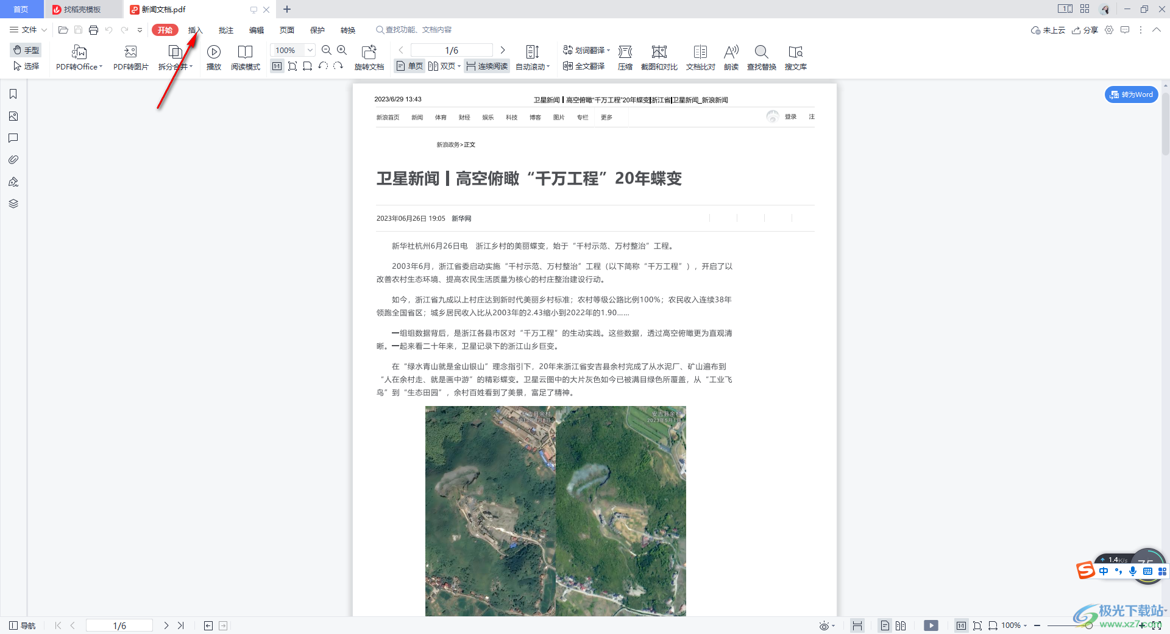1170x634 pixels.
Task: Toggle continuous scroll in status bar
Action: pos(857,625)
